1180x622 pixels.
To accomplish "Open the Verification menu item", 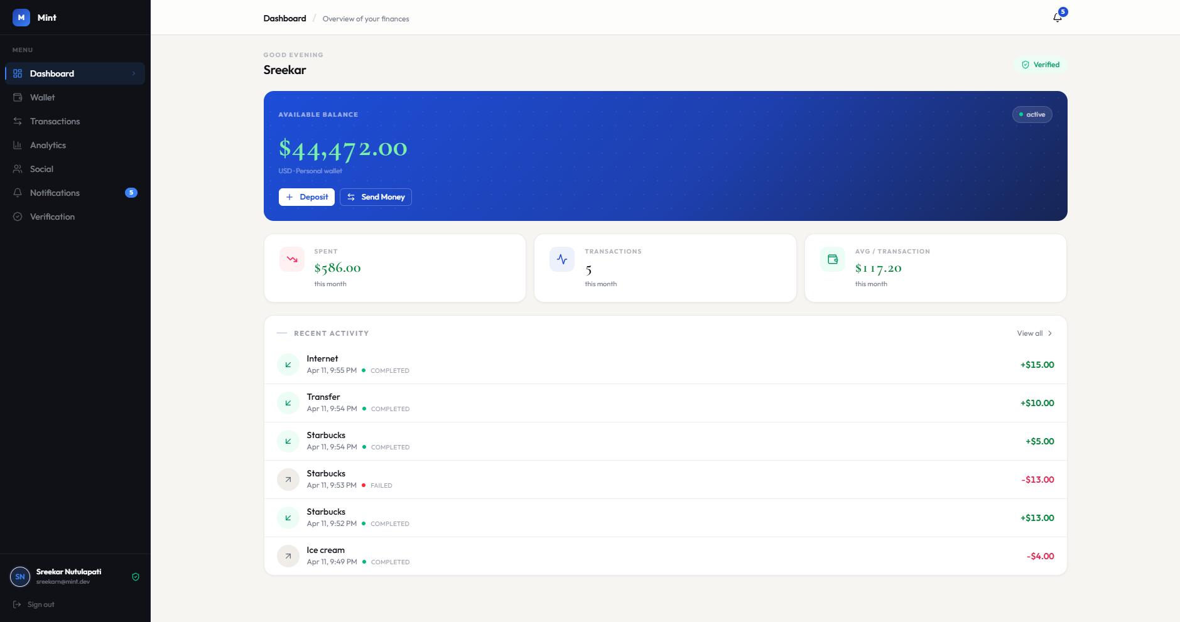I will click(x=75, y=217).
